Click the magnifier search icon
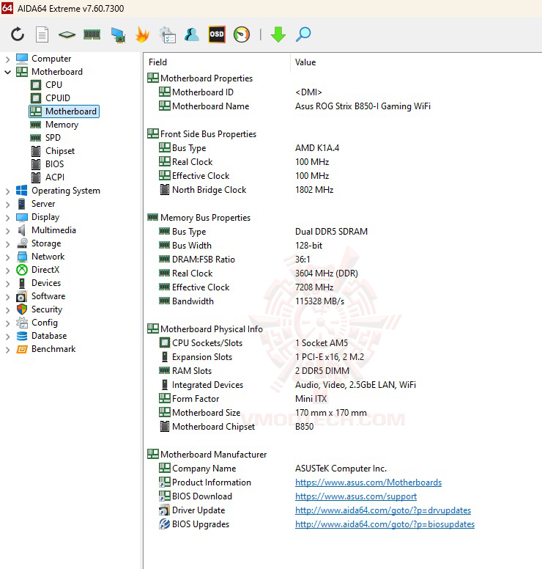Image resolution: width=542 pixels, height=569 pixels. click(x=303, y=34)
